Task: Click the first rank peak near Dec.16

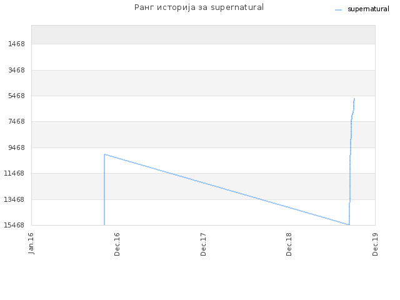Action: coord(104,154)
